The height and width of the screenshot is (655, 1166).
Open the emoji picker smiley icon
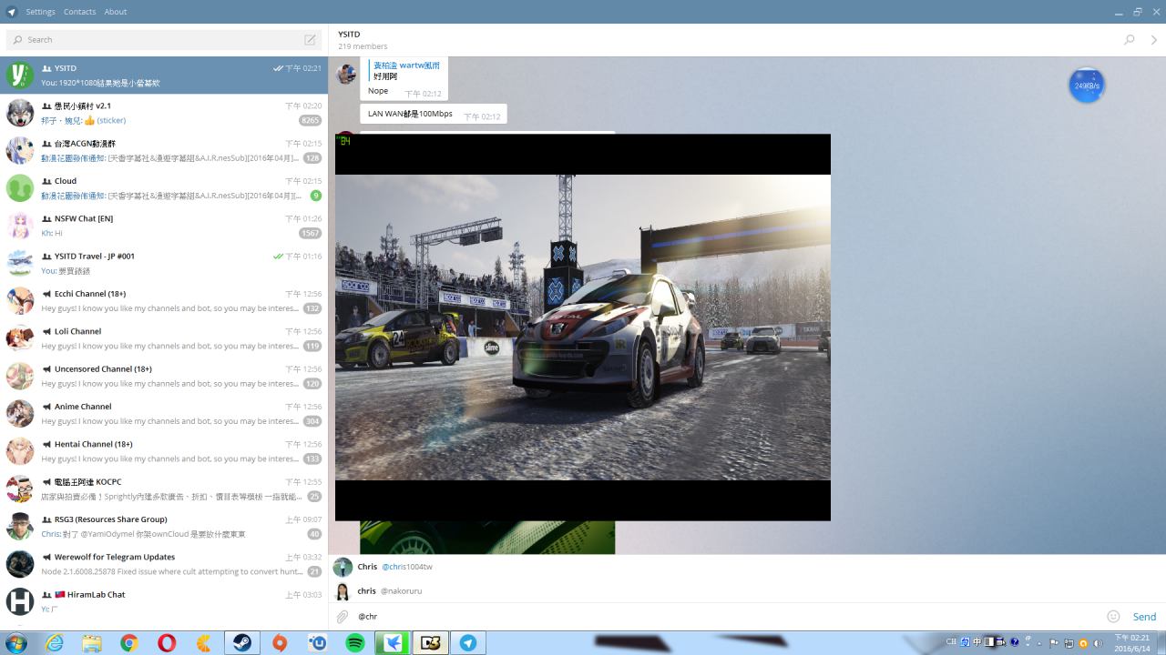[1112, 617]
